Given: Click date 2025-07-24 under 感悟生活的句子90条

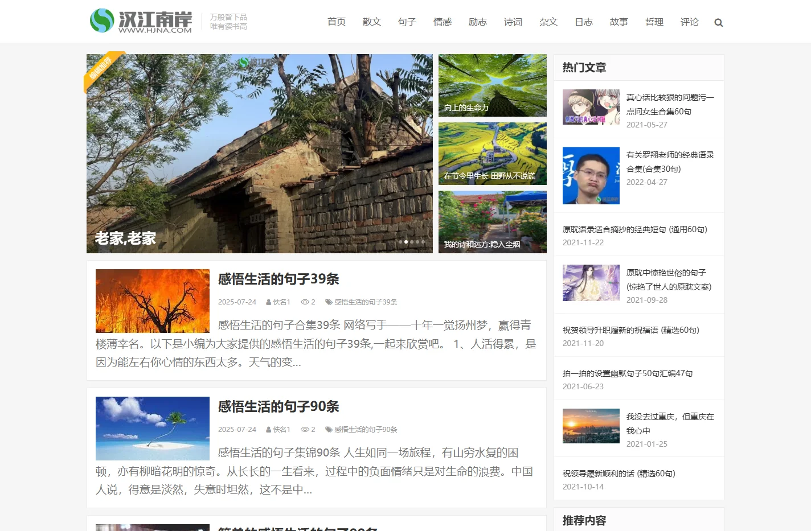Looking at the screenshot, I should coord(237,430).
